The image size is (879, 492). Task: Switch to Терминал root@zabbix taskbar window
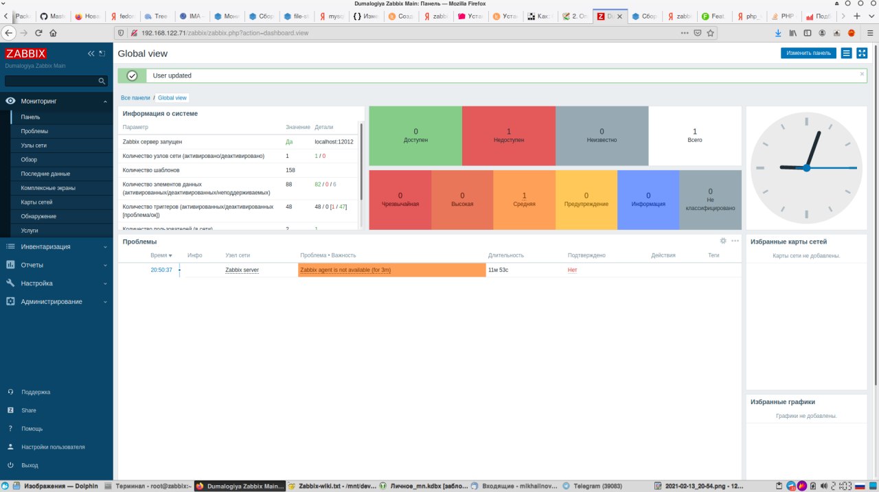pyautogui.click(x=147, y=486)
